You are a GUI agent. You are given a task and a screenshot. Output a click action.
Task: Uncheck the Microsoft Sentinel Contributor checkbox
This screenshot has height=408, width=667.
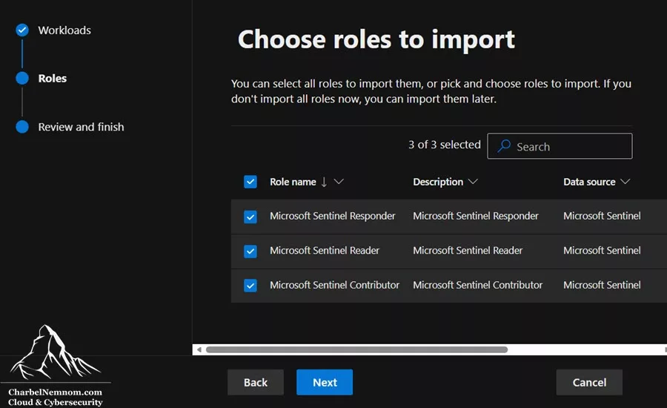tap(250, 286)
